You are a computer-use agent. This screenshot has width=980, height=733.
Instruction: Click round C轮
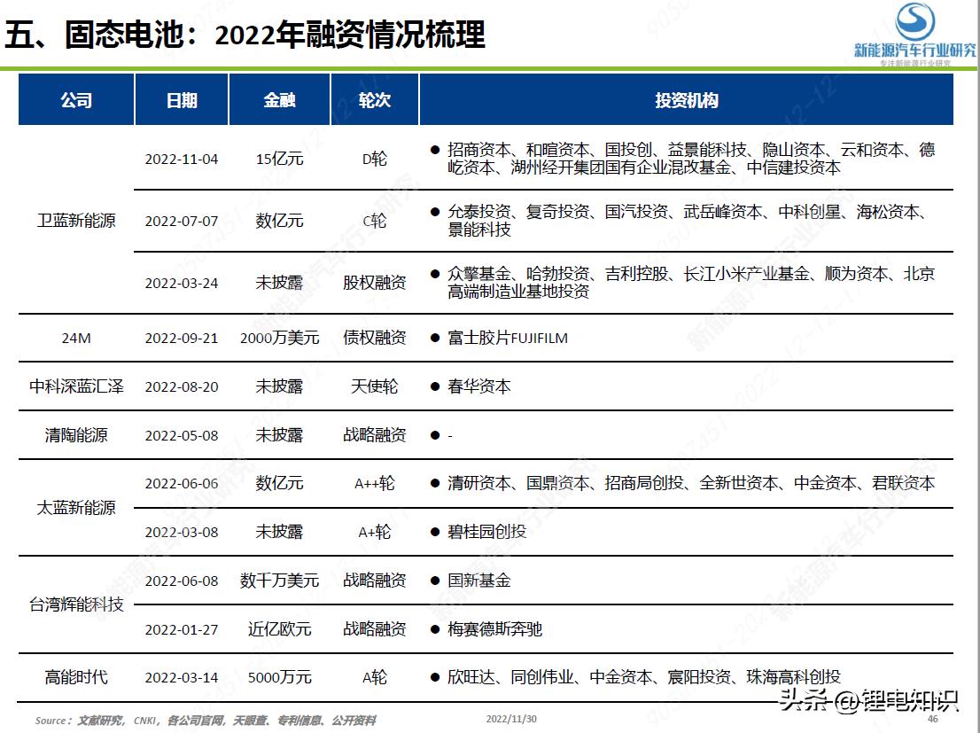pyautogui.click(x=375, y=221)
